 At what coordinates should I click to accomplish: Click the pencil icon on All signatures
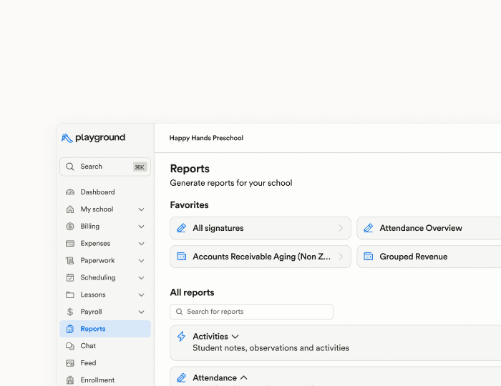click(x=182, y=228)
